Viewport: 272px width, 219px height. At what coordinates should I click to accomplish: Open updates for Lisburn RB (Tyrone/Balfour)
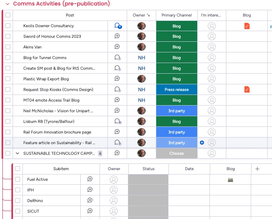[x=118, y=121]
